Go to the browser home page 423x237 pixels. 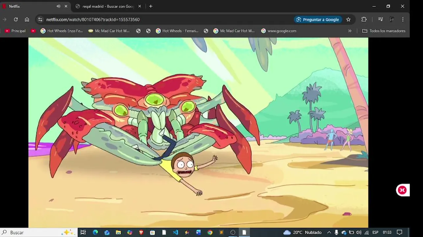click(x=27, y=19)
